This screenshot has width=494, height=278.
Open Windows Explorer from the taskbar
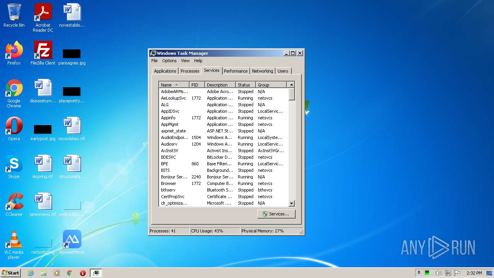44,273
